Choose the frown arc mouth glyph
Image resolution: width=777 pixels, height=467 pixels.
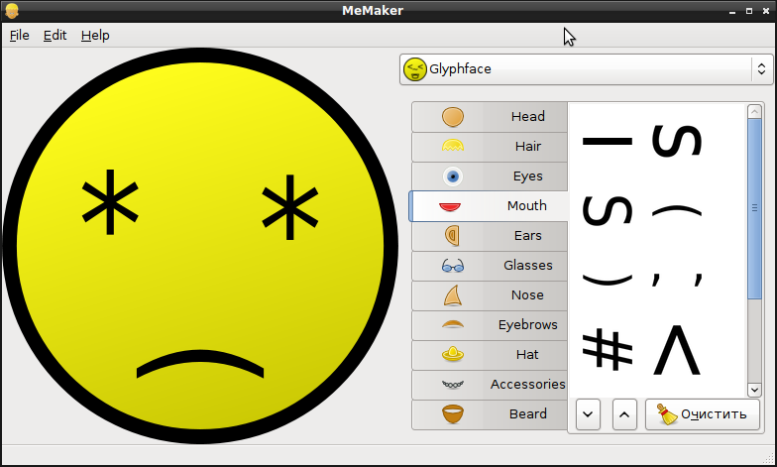tap(676, 212)
